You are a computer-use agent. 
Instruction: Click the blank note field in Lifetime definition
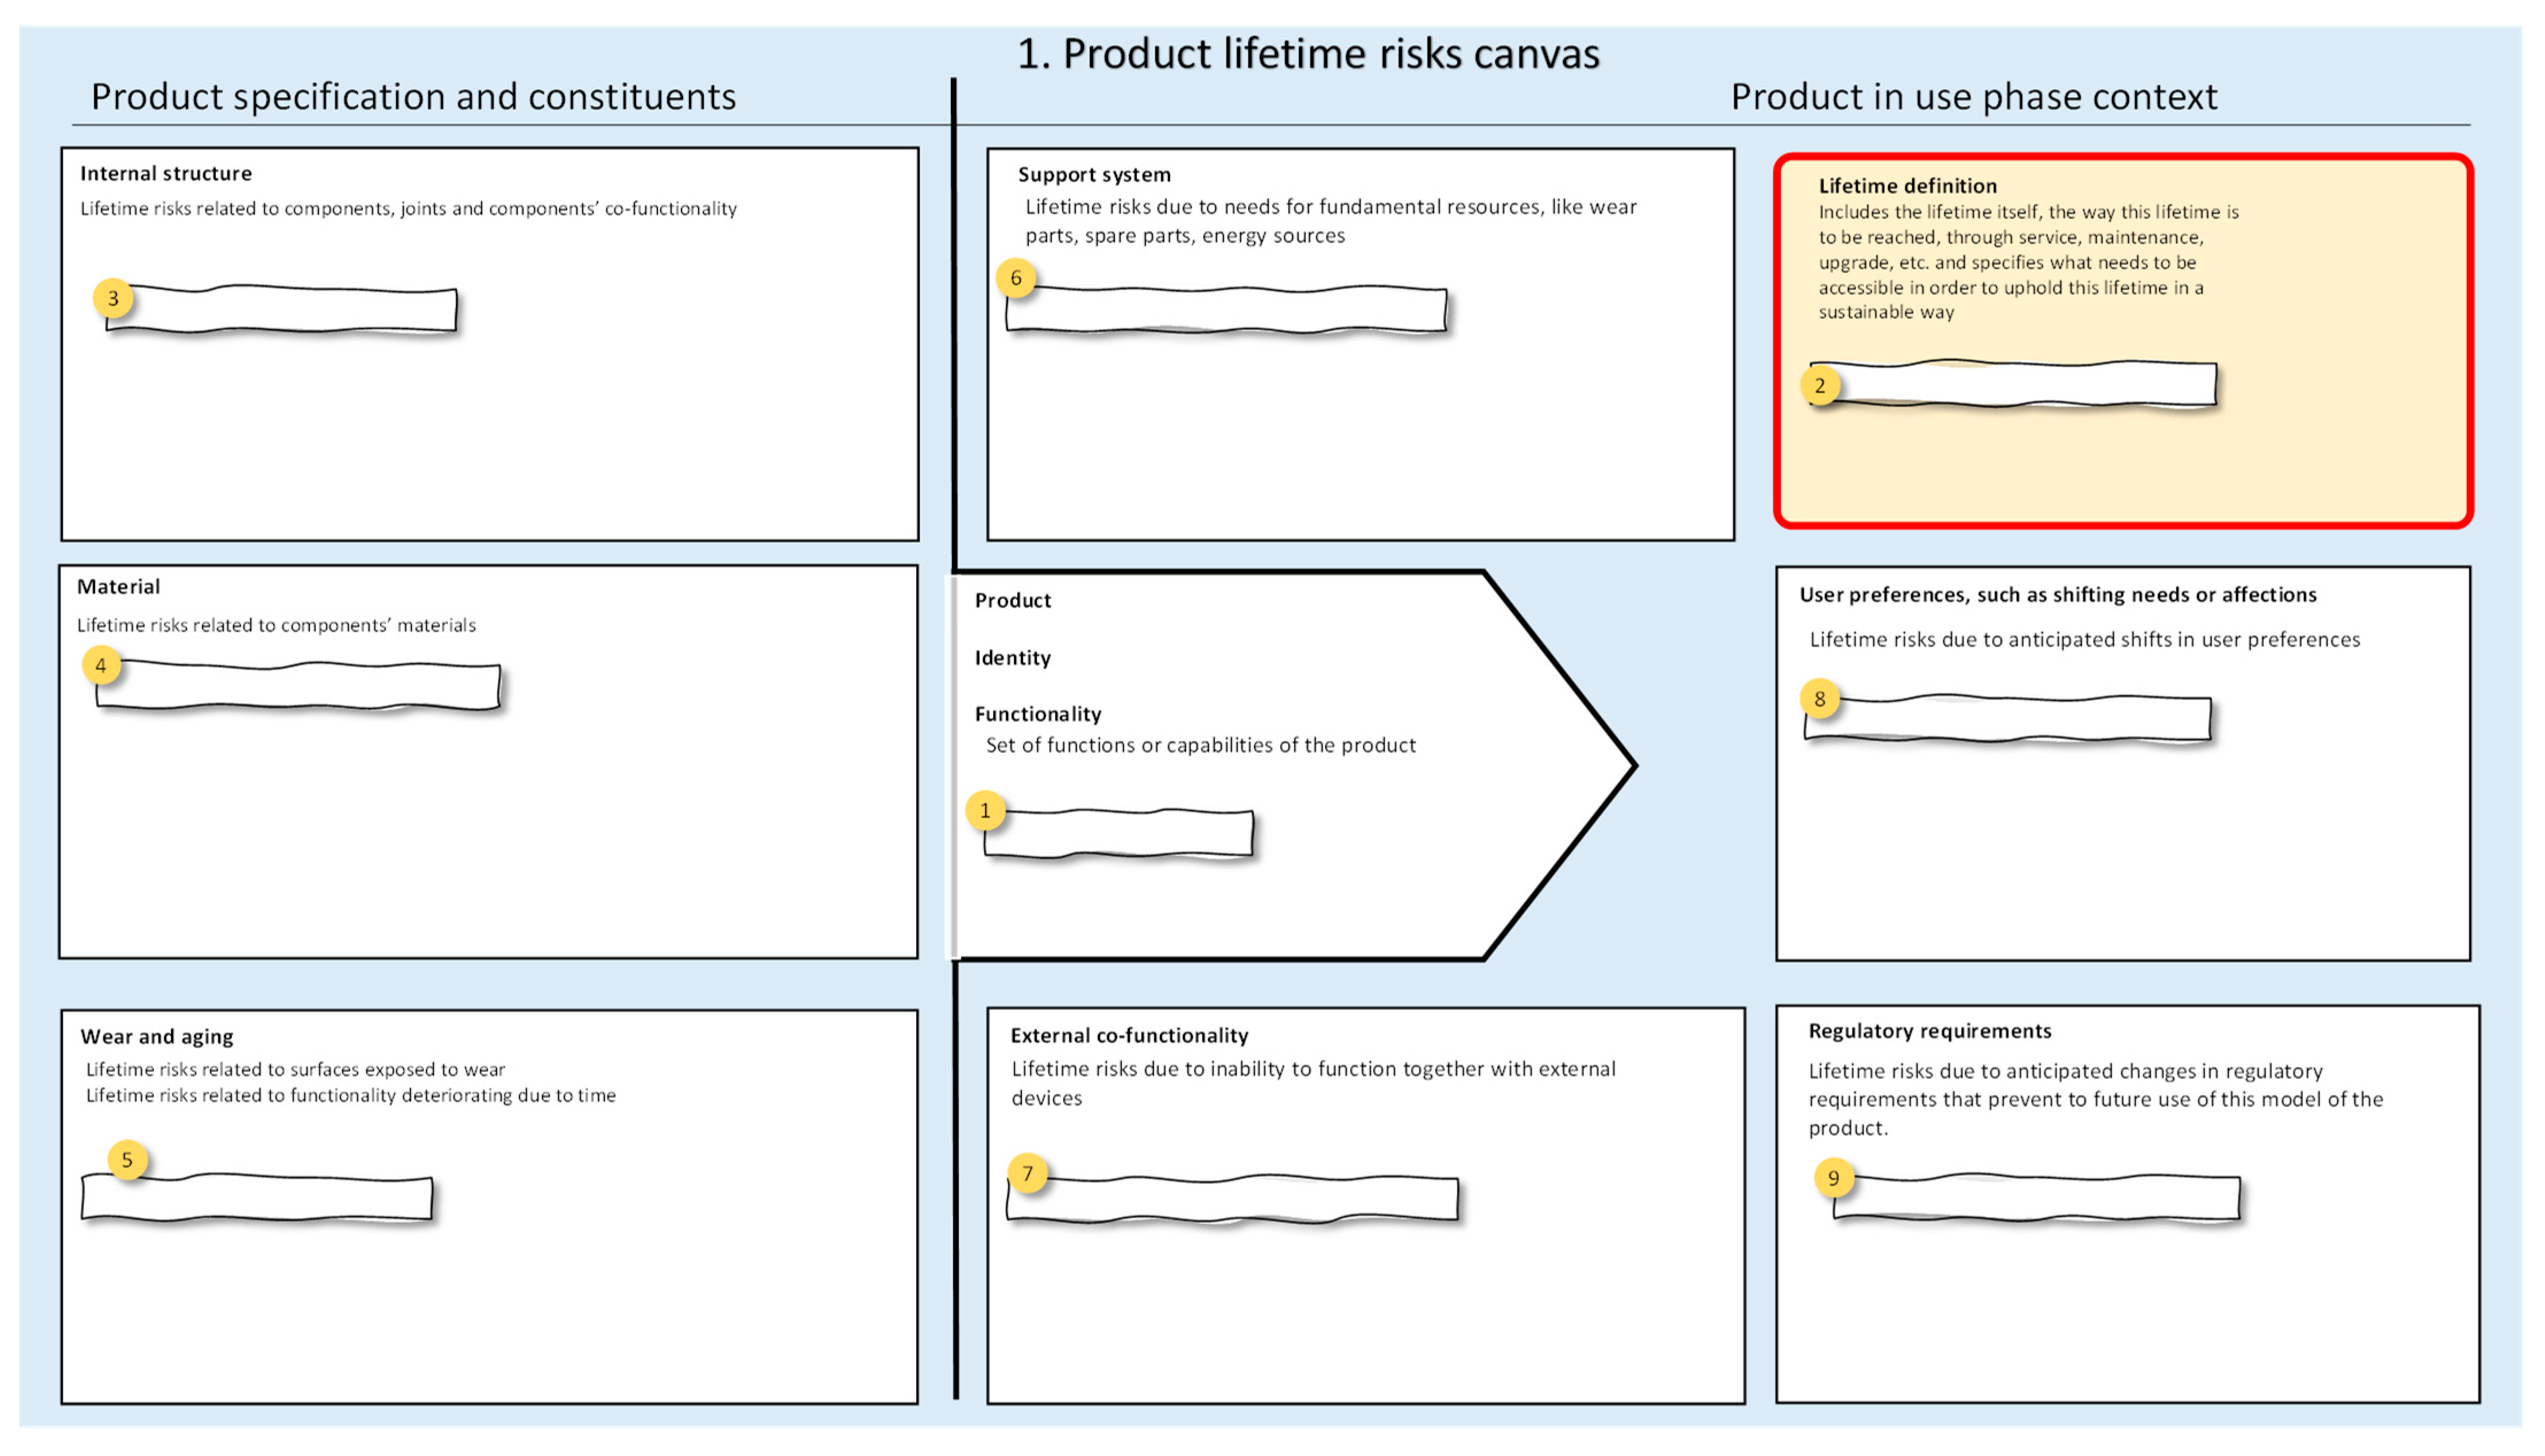pyautogui.click(x=2026, y=384)
